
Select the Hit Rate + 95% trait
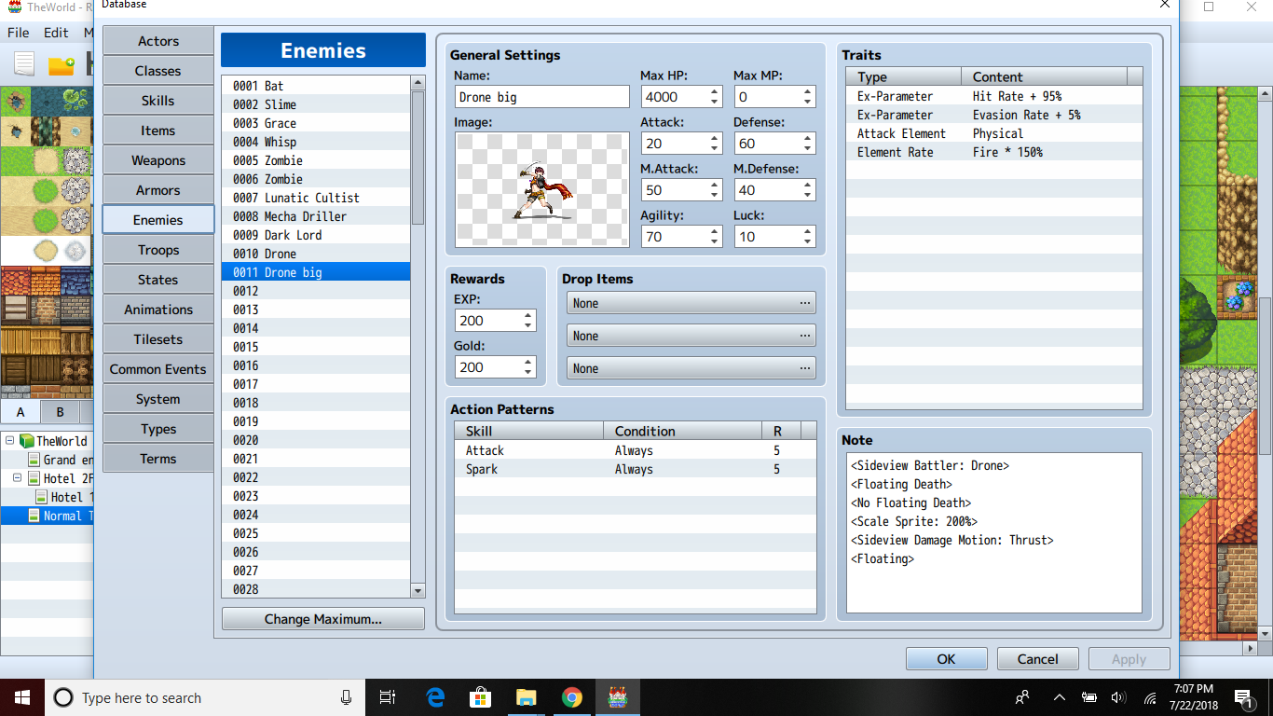point(994,96)
